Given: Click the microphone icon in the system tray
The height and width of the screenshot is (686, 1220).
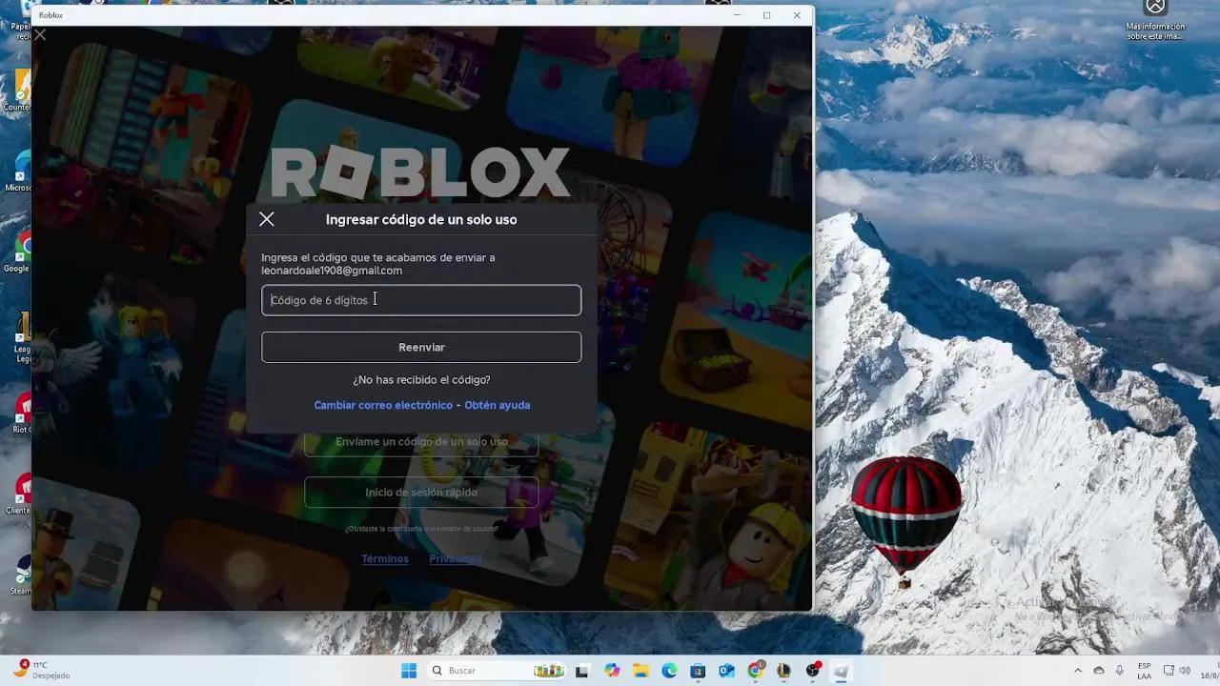Looking at the screenshot, I should [x=1119, y=671].
